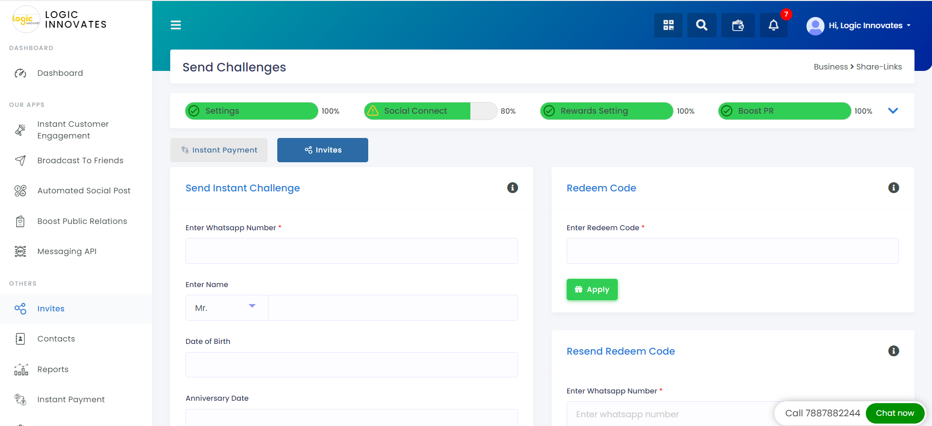Click the Dashboard speedometer icon
This screenshot has height=426, width=932.
tap(20, 73)
